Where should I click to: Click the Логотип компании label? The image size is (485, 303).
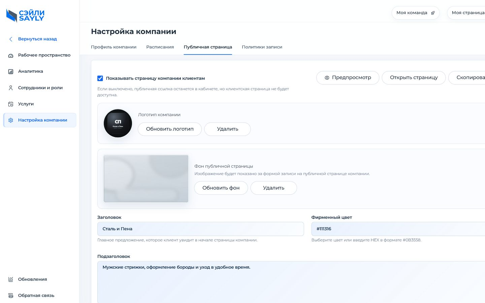click(159, 115)
